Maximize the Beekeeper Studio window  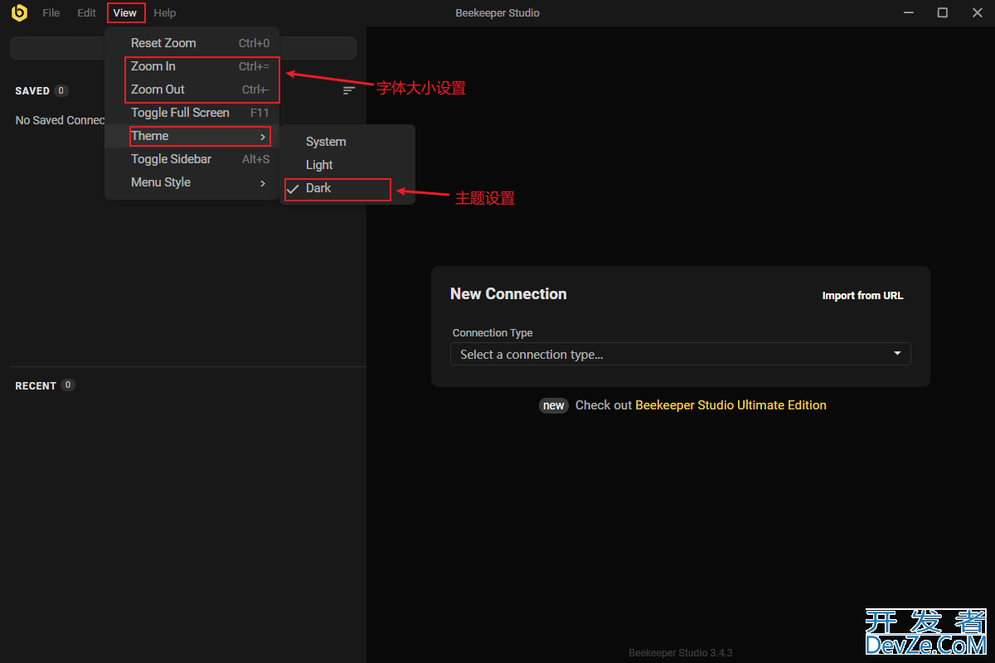[x=943, y=12]
